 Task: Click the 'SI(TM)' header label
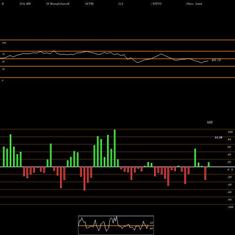point(89,4)
